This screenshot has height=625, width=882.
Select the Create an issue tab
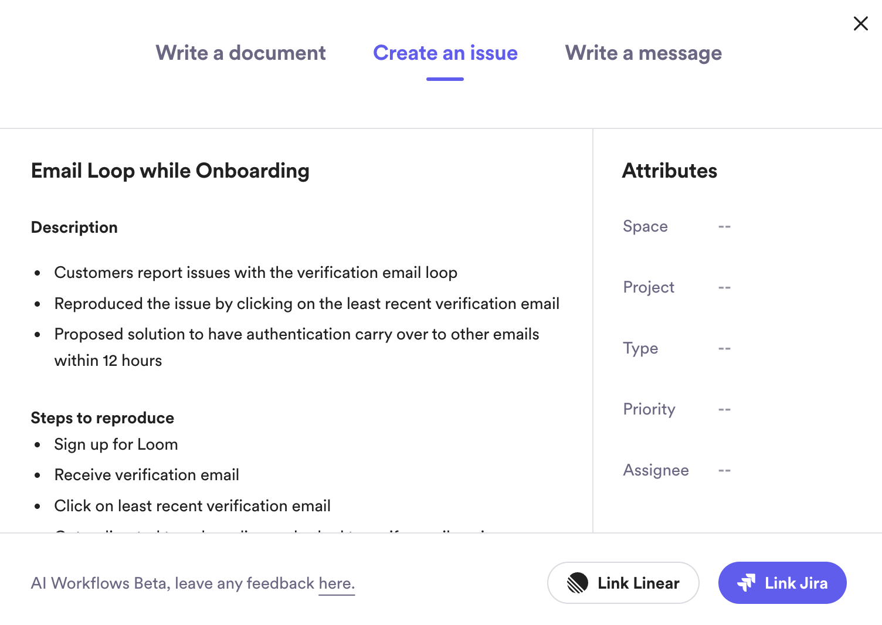coord(445,53)
